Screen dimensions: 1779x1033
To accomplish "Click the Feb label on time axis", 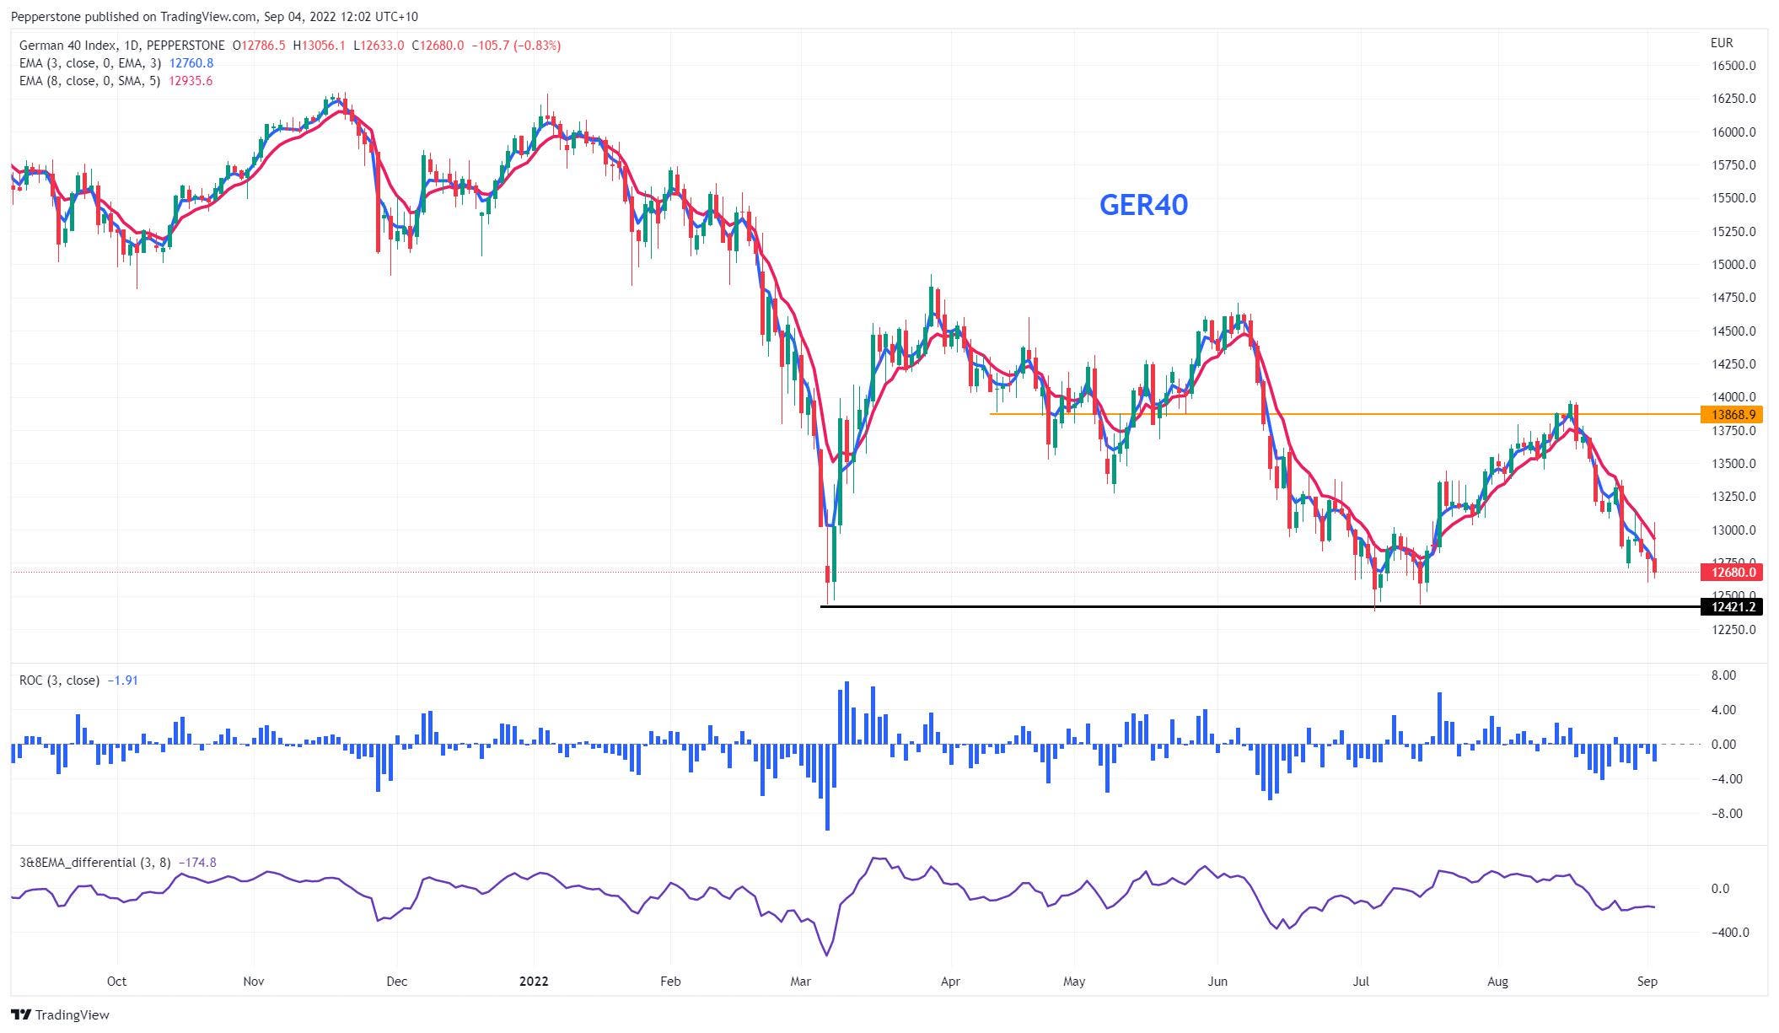I will tap(670, 982).
